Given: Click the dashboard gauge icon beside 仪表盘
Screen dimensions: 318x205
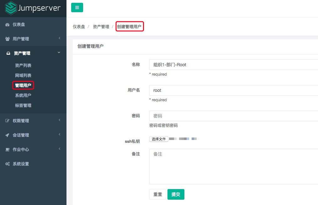Looking at the screenshot, I should [8, 25].
